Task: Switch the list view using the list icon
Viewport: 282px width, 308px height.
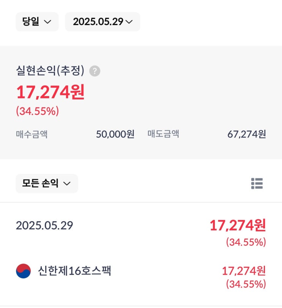Action: coord(257,183)
